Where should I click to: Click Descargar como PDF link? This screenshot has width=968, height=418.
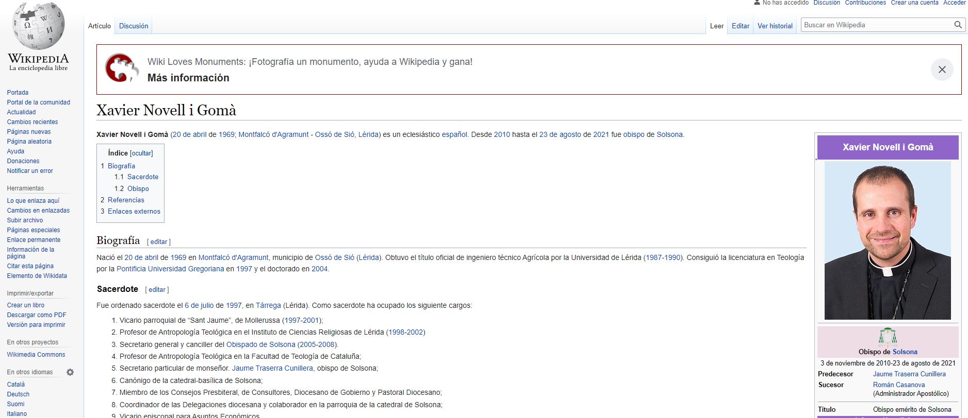(x=37, y=315)
